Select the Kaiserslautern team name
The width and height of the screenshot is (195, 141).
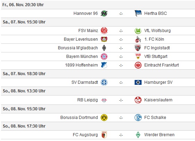click(158, 100)
